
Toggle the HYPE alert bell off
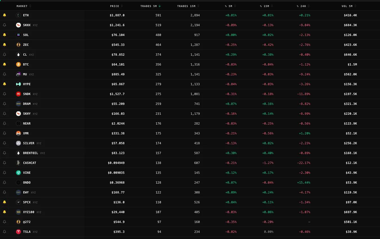tap(4, 84)
